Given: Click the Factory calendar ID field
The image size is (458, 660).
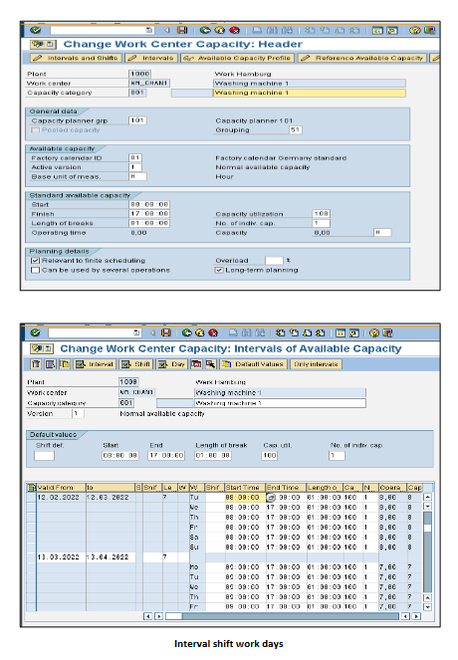Looking at the screenshot, I should [135, 158].
